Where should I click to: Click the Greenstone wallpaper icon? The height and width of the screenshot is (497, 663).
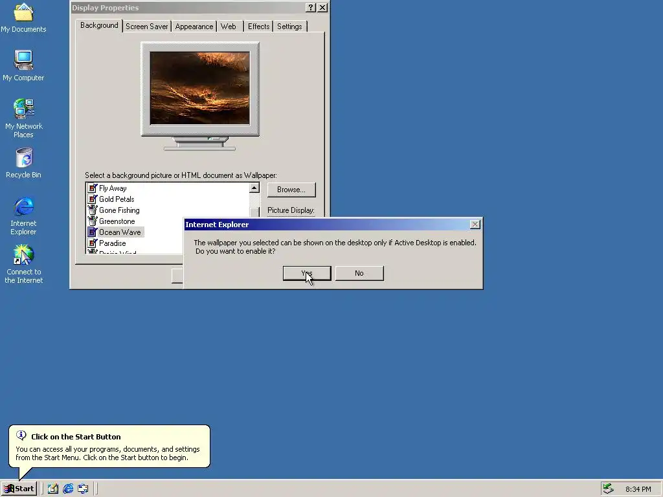(92, 221)
